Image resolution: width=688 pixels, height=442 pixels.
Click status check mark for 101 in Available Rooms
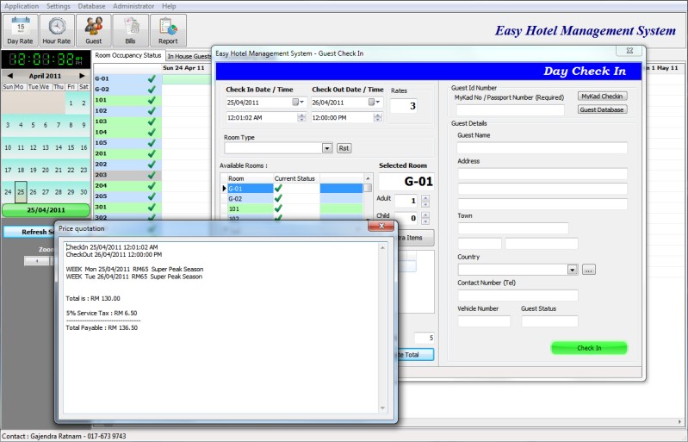click(x=278, y=209)
